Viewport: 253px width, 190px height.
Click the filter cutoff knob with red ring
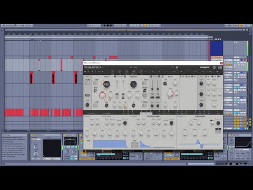coord(170,94)
